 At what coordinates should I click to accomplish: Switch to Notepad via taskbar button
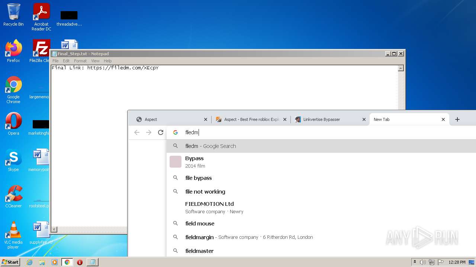click(92, 262)
